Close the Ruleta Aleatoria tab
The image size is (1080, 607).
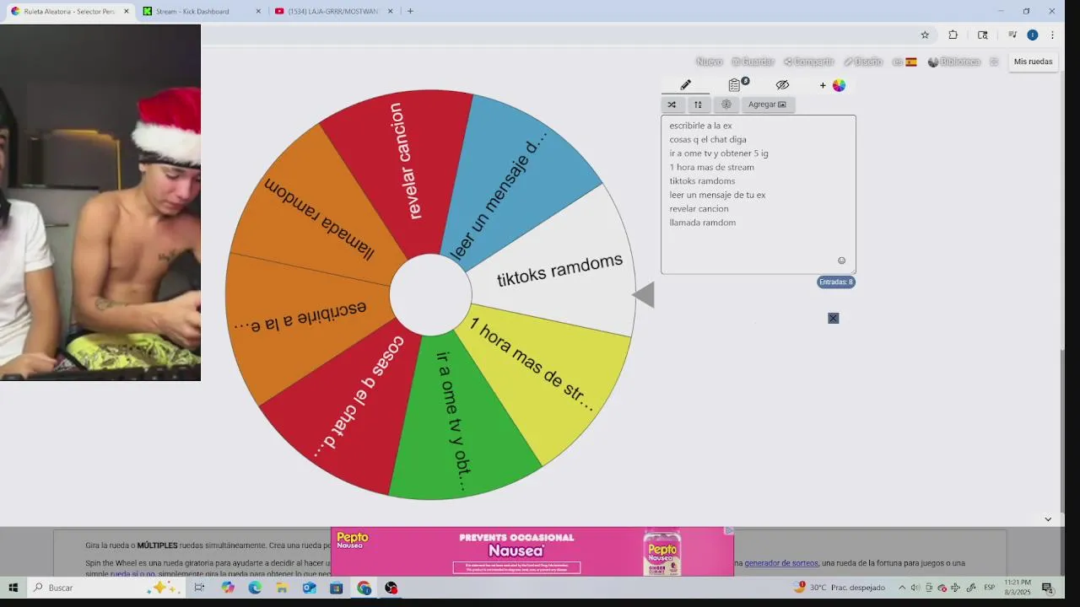pyautogui.click(x=127, y=11)
